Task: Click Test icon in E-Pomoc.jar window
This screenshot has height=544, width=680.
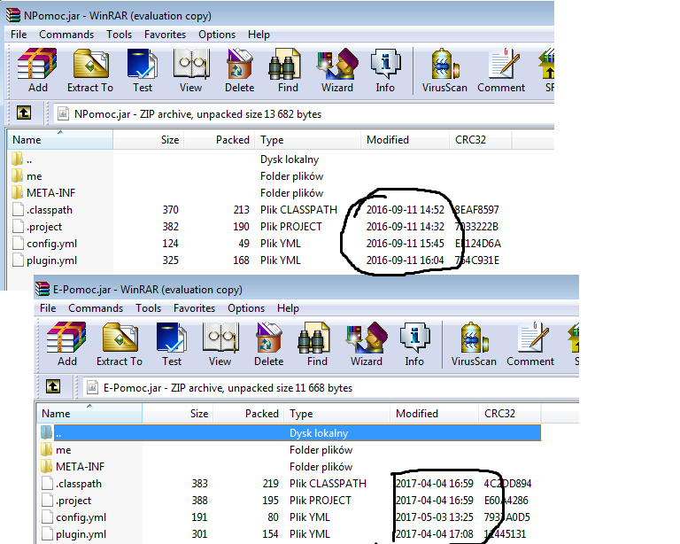Action: (x=172, y=345)
